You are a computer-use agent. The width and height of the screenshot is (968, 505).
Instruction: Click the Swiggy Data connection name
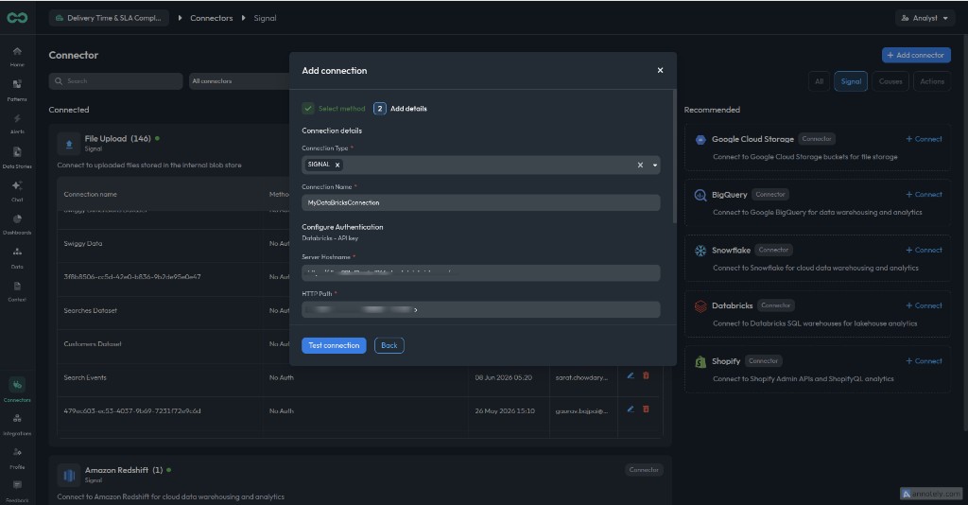coord(83,244)
